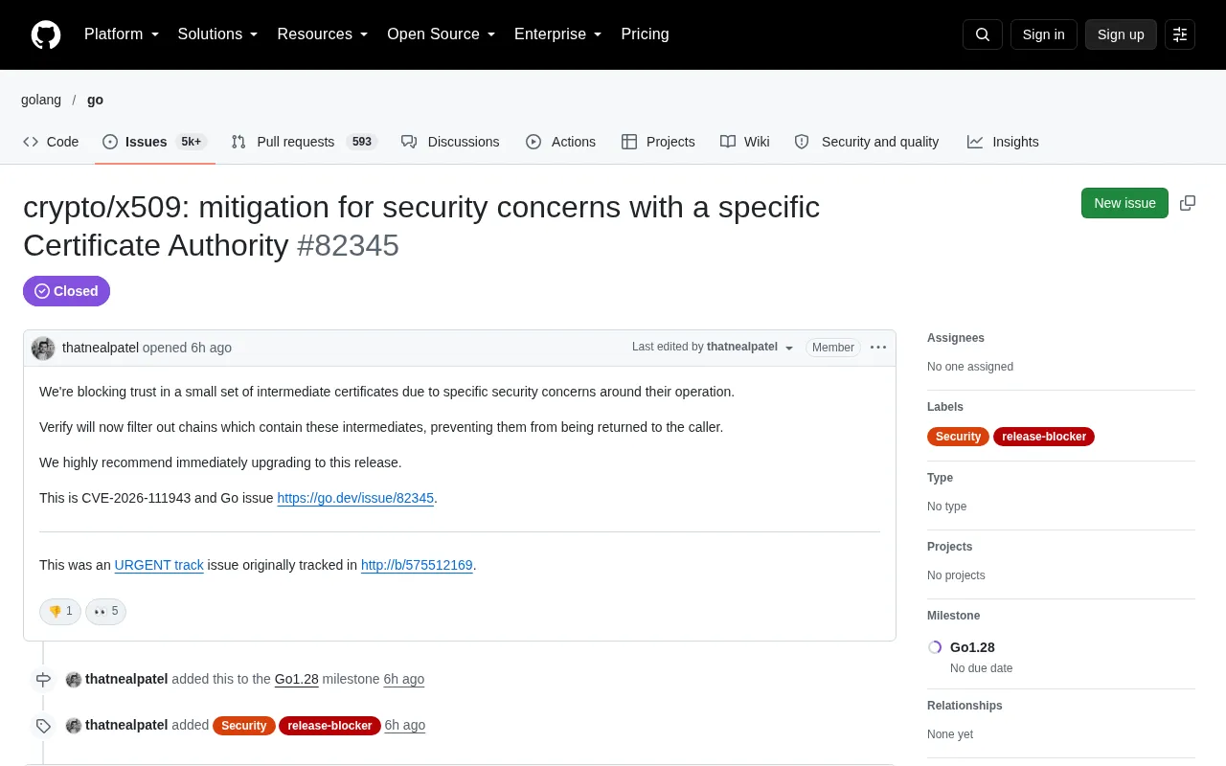The height and width of the screenshot is (766, 1226).
Task: Click Security label in timeline event
Action: pos(244,726)
